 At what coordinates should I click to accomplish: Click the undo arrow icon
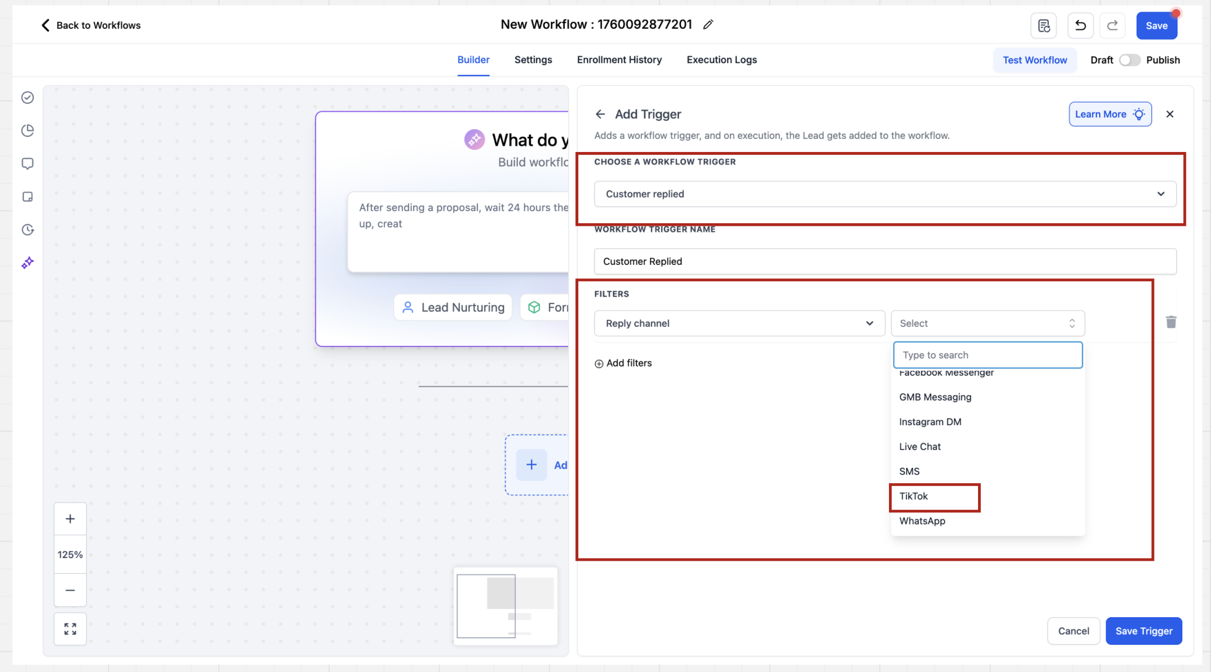point(1080,26)
